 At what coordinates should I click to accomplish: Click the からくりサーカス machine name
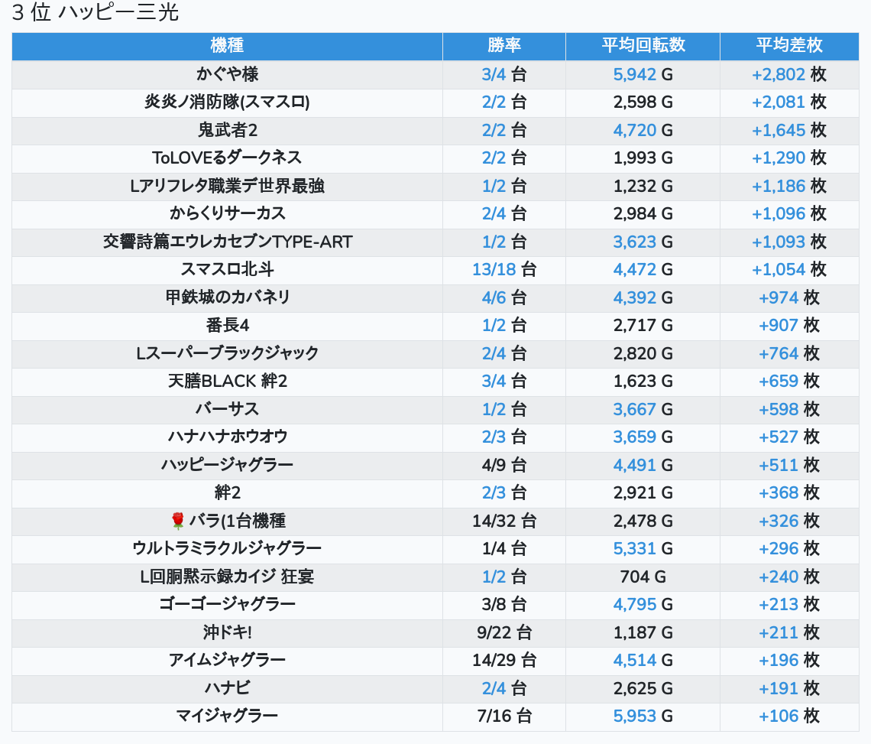227,213
